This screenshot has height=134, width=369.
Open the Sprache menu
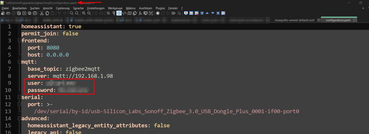(x=78, y=8)
